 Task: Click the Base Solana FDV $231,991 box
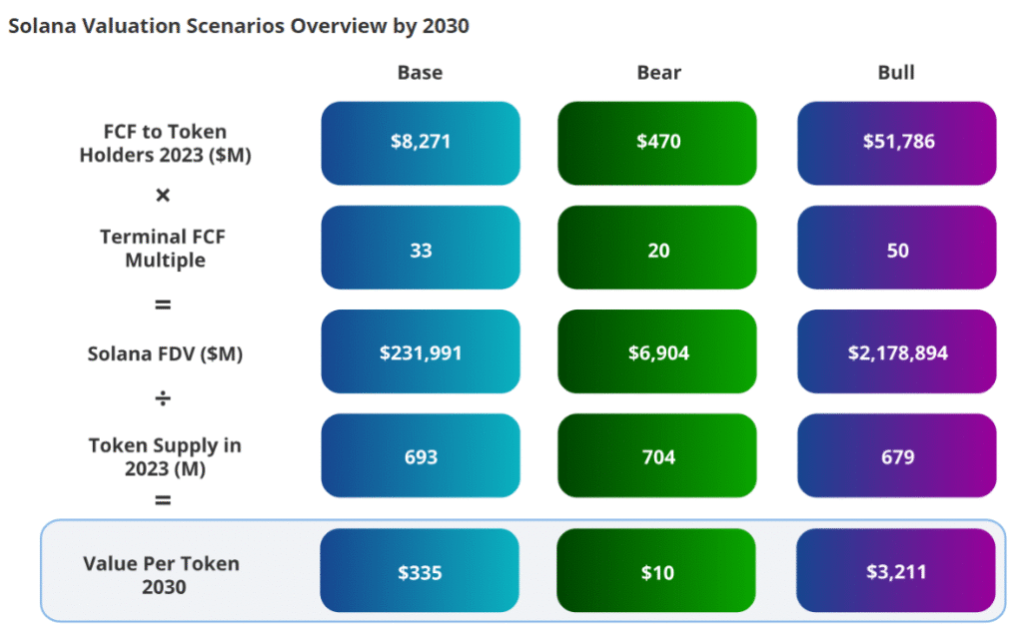(x=421, y=352)
